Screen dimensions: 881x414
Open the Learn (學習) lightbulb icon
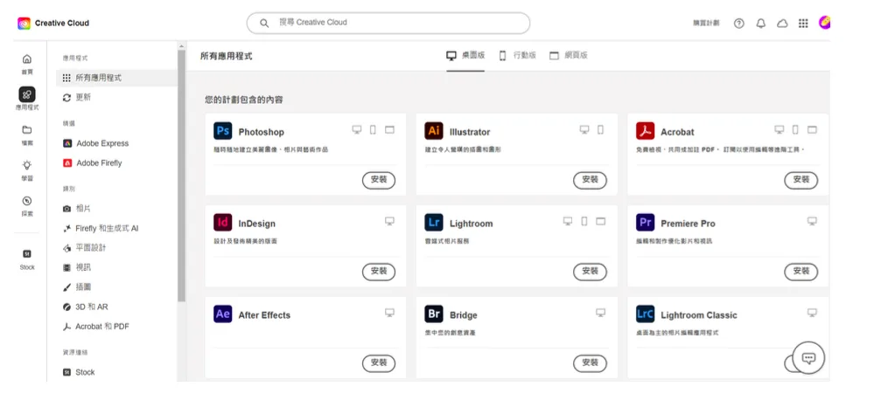[27, 165]
